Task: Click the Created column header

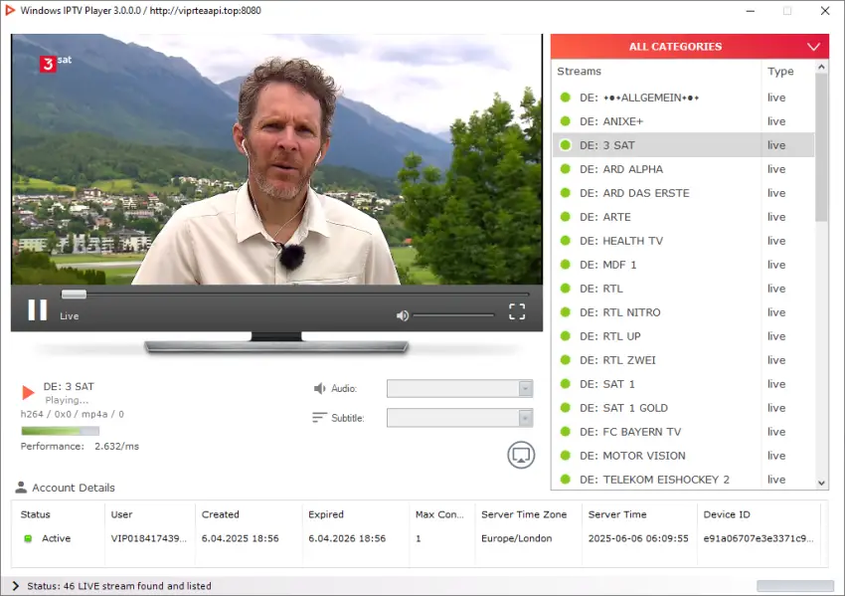Action: click(x=220, y=514)
